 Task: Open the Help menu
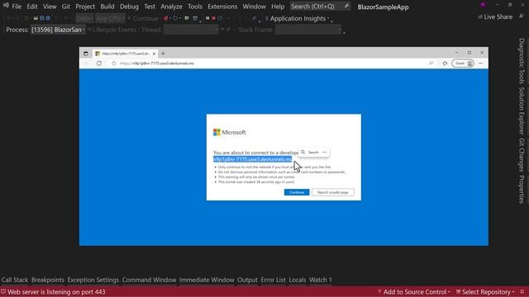pyautogui.click(x=278, y=7)
